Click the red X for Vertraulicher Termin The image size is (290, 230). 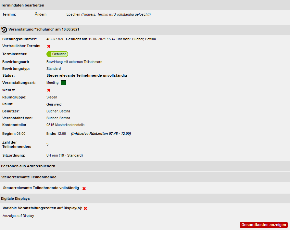[x=49, y=46]
